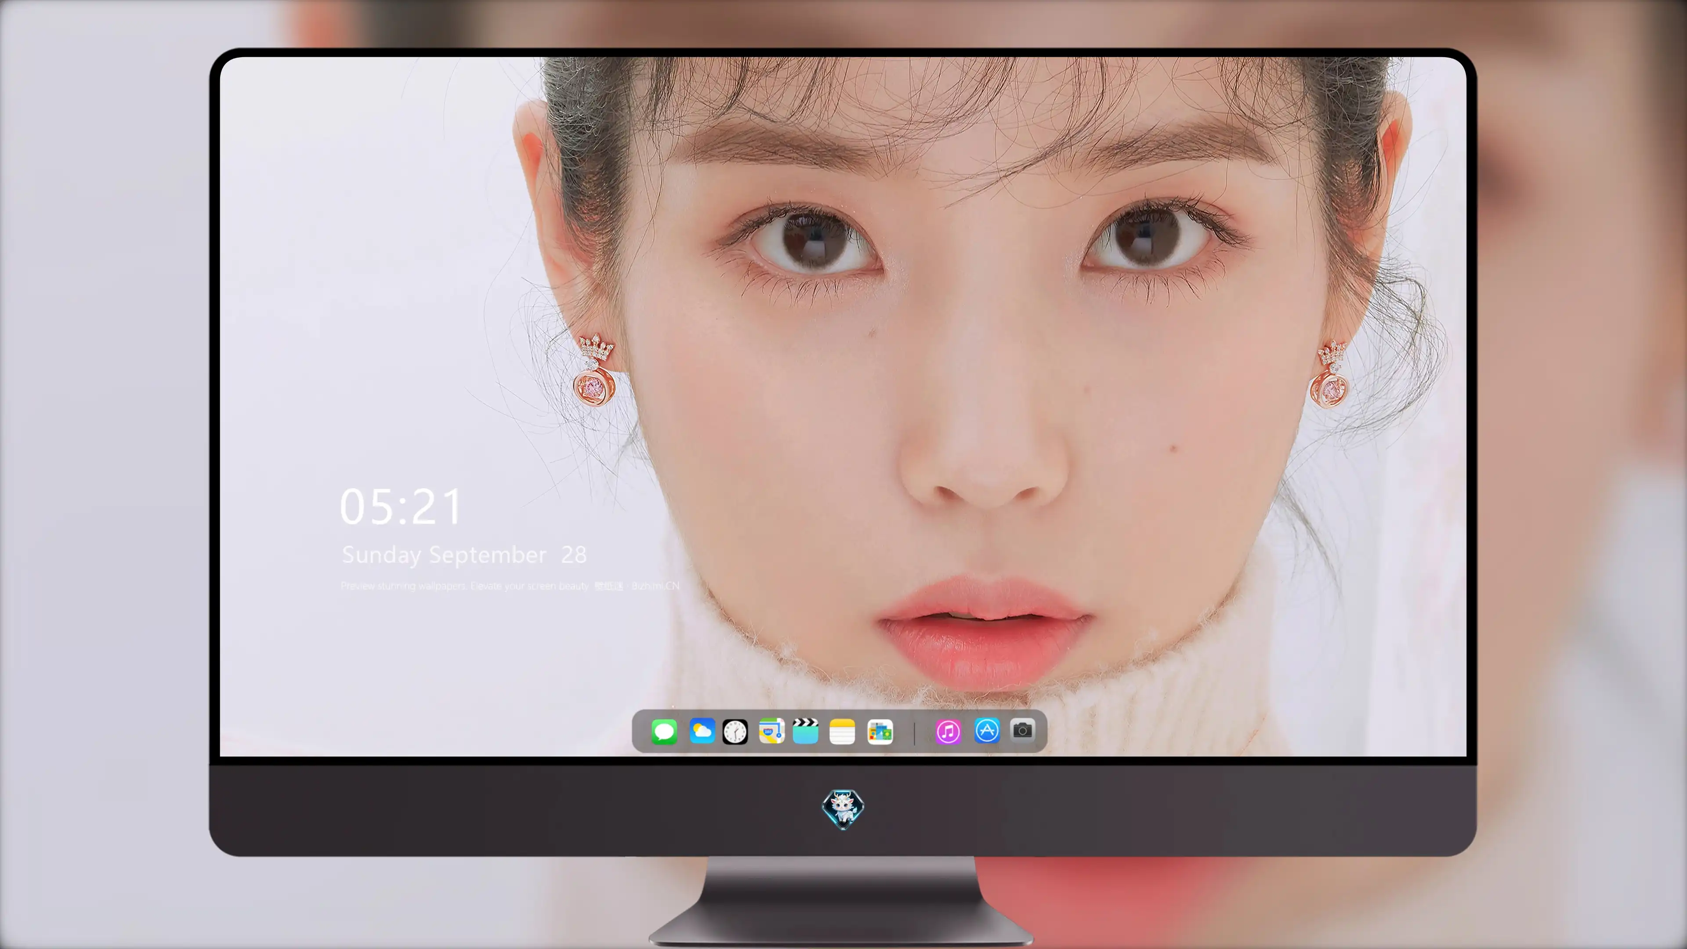Click the dragon mascot logo below the screen

[x=843, y=809]
